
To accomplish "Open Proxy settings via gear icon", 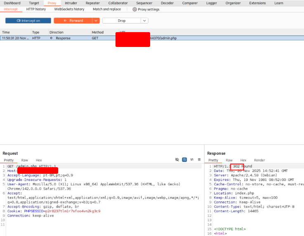I will pyautogui.click(x=134, y=9).
